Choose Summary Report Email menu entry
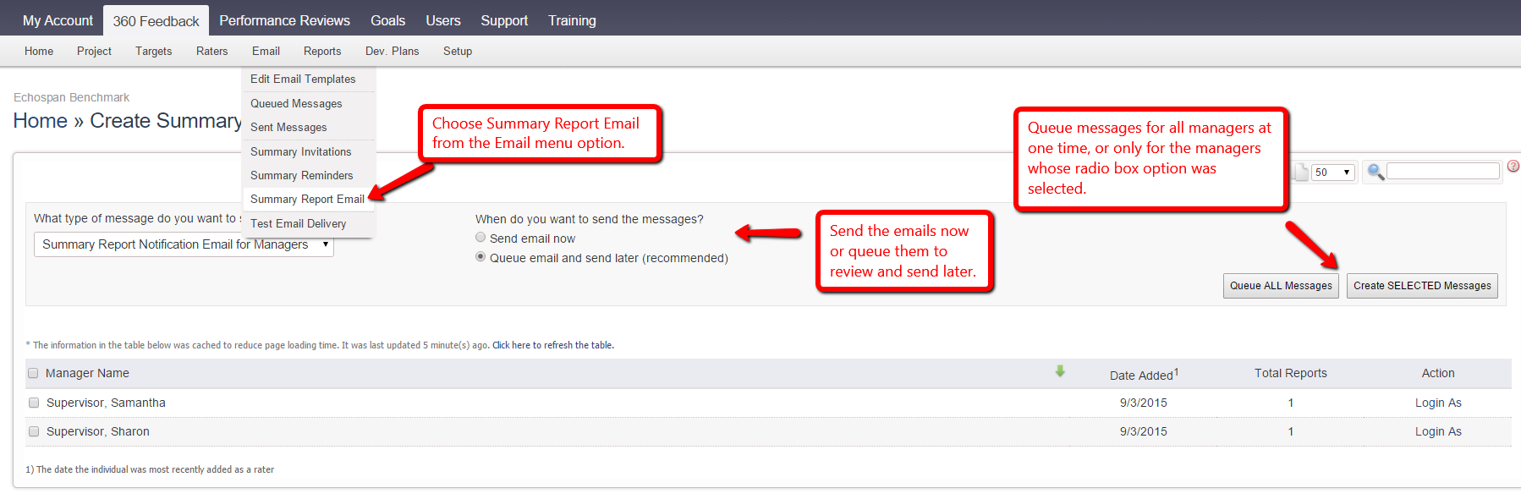Viewport: 1521px width, 499px height. [x=308, y=199]
